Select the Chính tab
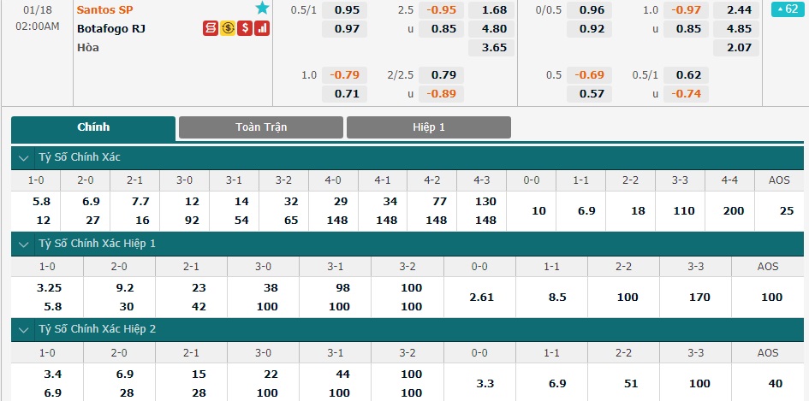The width and height of the screenshot is (809, 401). click(93, 127)
